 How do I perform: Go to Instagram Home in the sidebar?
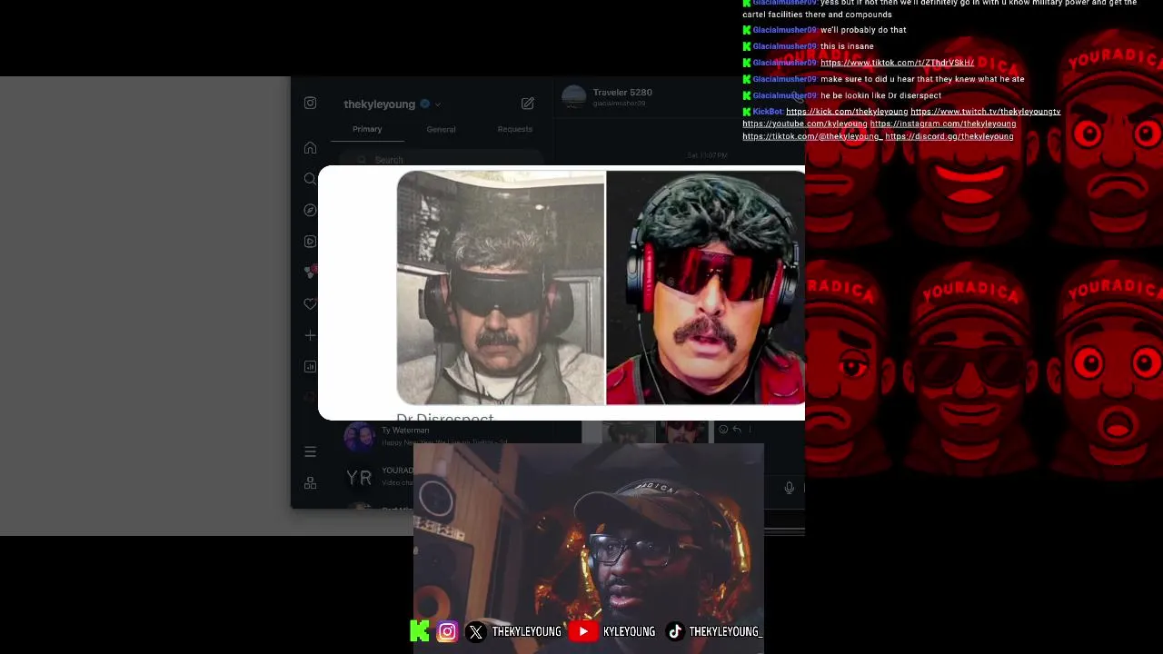(x=310, y=148)
